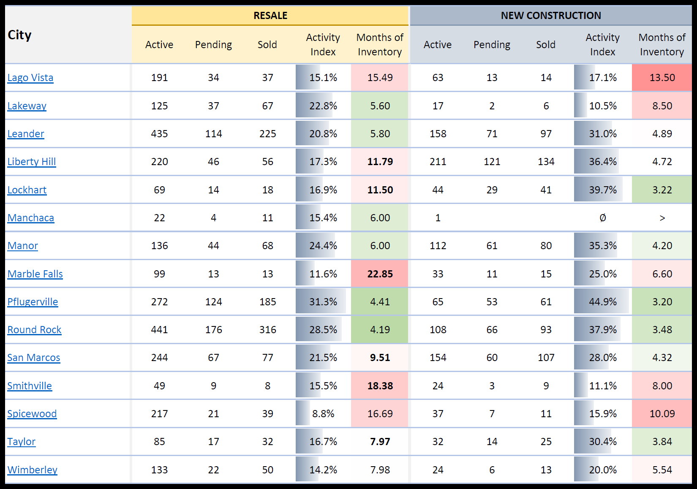
Task: Click the Lakeway link
Action: coord(27,106)
